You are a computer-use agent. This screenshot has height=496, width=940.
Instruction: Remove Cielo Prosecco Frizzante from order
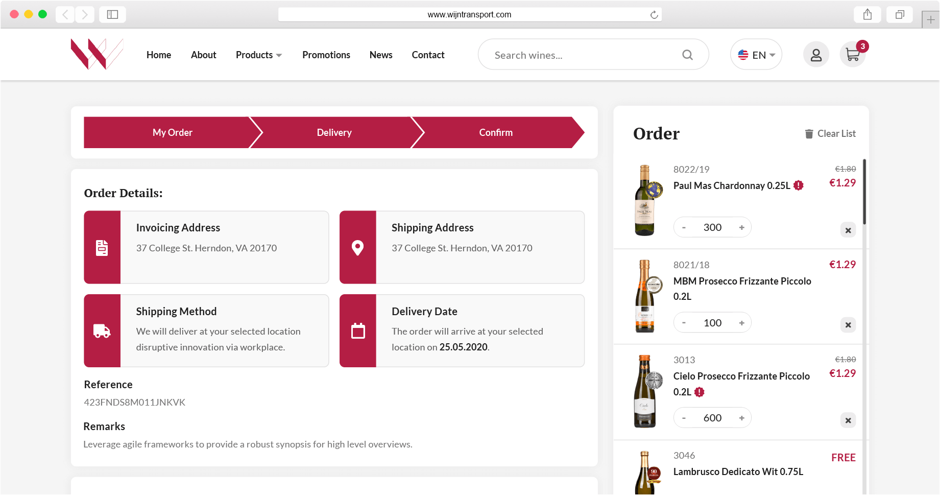(x=848, y=420)
